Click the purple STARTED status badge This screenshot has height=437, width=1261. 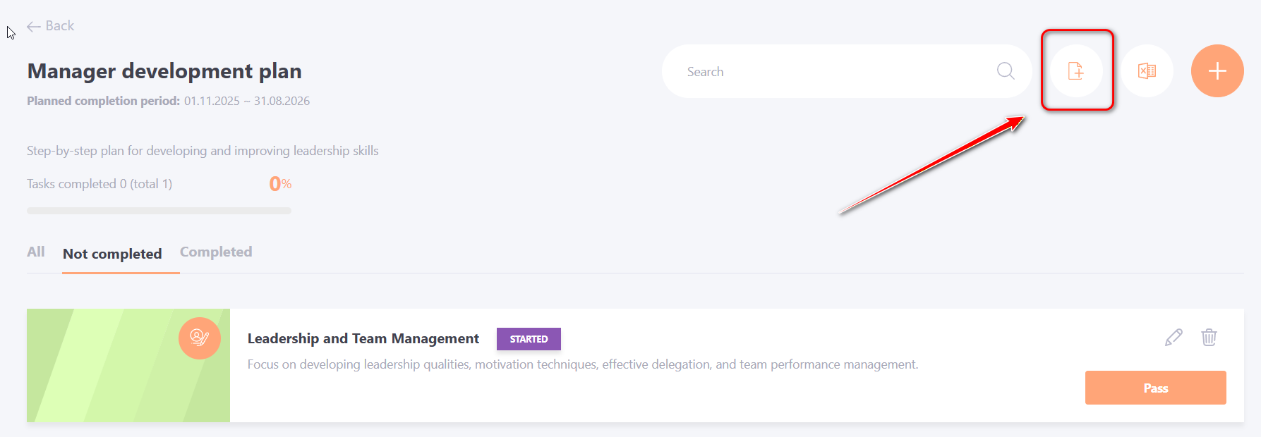pos(529,339)
